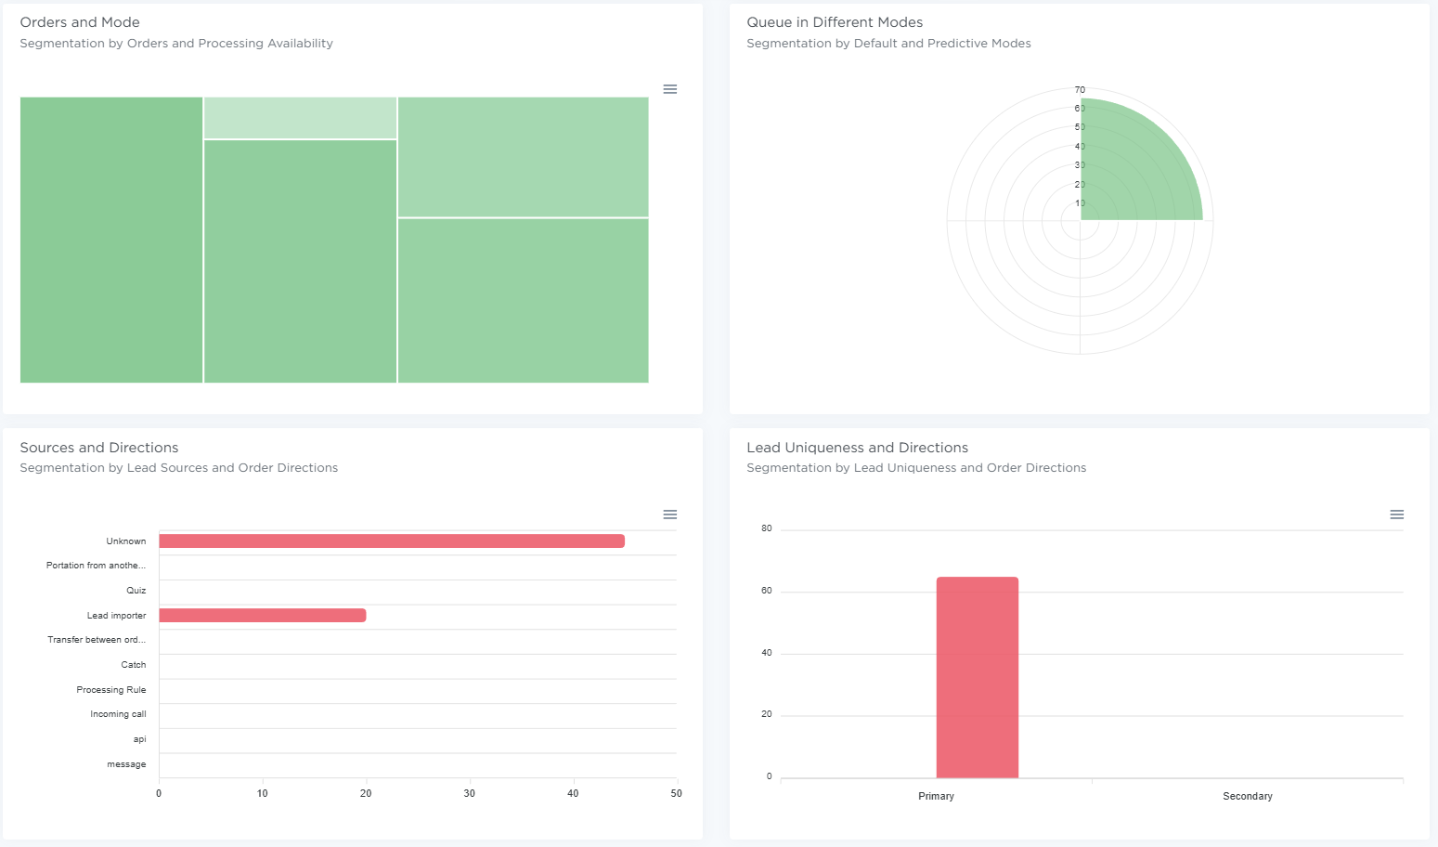The width and height of the screenshot is (1438, 847).
Task: Open the Sources and Directions chart menu
Action: 669,515
